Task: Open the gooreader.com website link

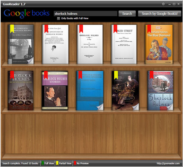Action: pyautogui.click(x=168, y=163)
